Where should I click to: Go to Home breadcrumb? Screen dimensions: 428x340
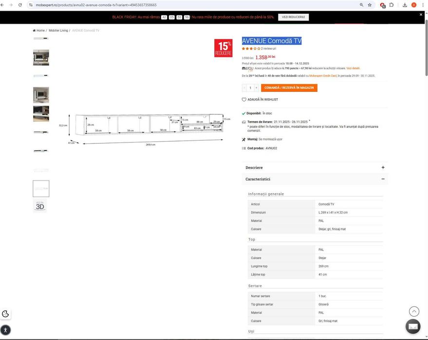[x=40, y=31]
